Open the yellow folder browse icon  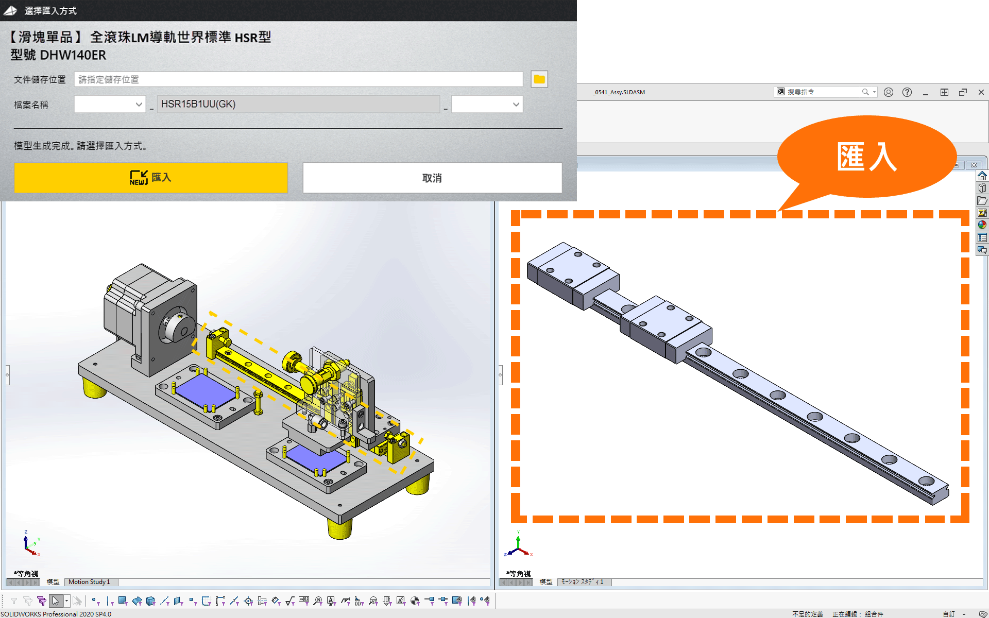pyautogui.click(x=539, y=79)
